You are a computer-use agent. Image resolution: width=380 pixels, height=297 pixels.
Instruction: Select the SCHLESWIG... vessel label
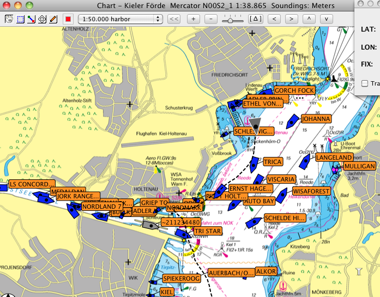click(254, 131)
